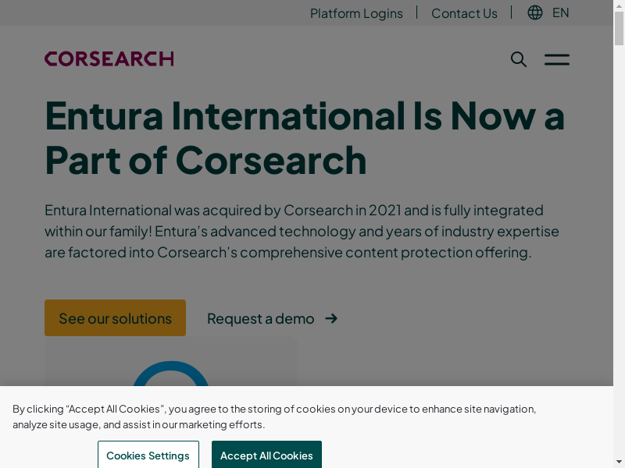
Task: Accept All Cookies
Action: click(266, 456)
